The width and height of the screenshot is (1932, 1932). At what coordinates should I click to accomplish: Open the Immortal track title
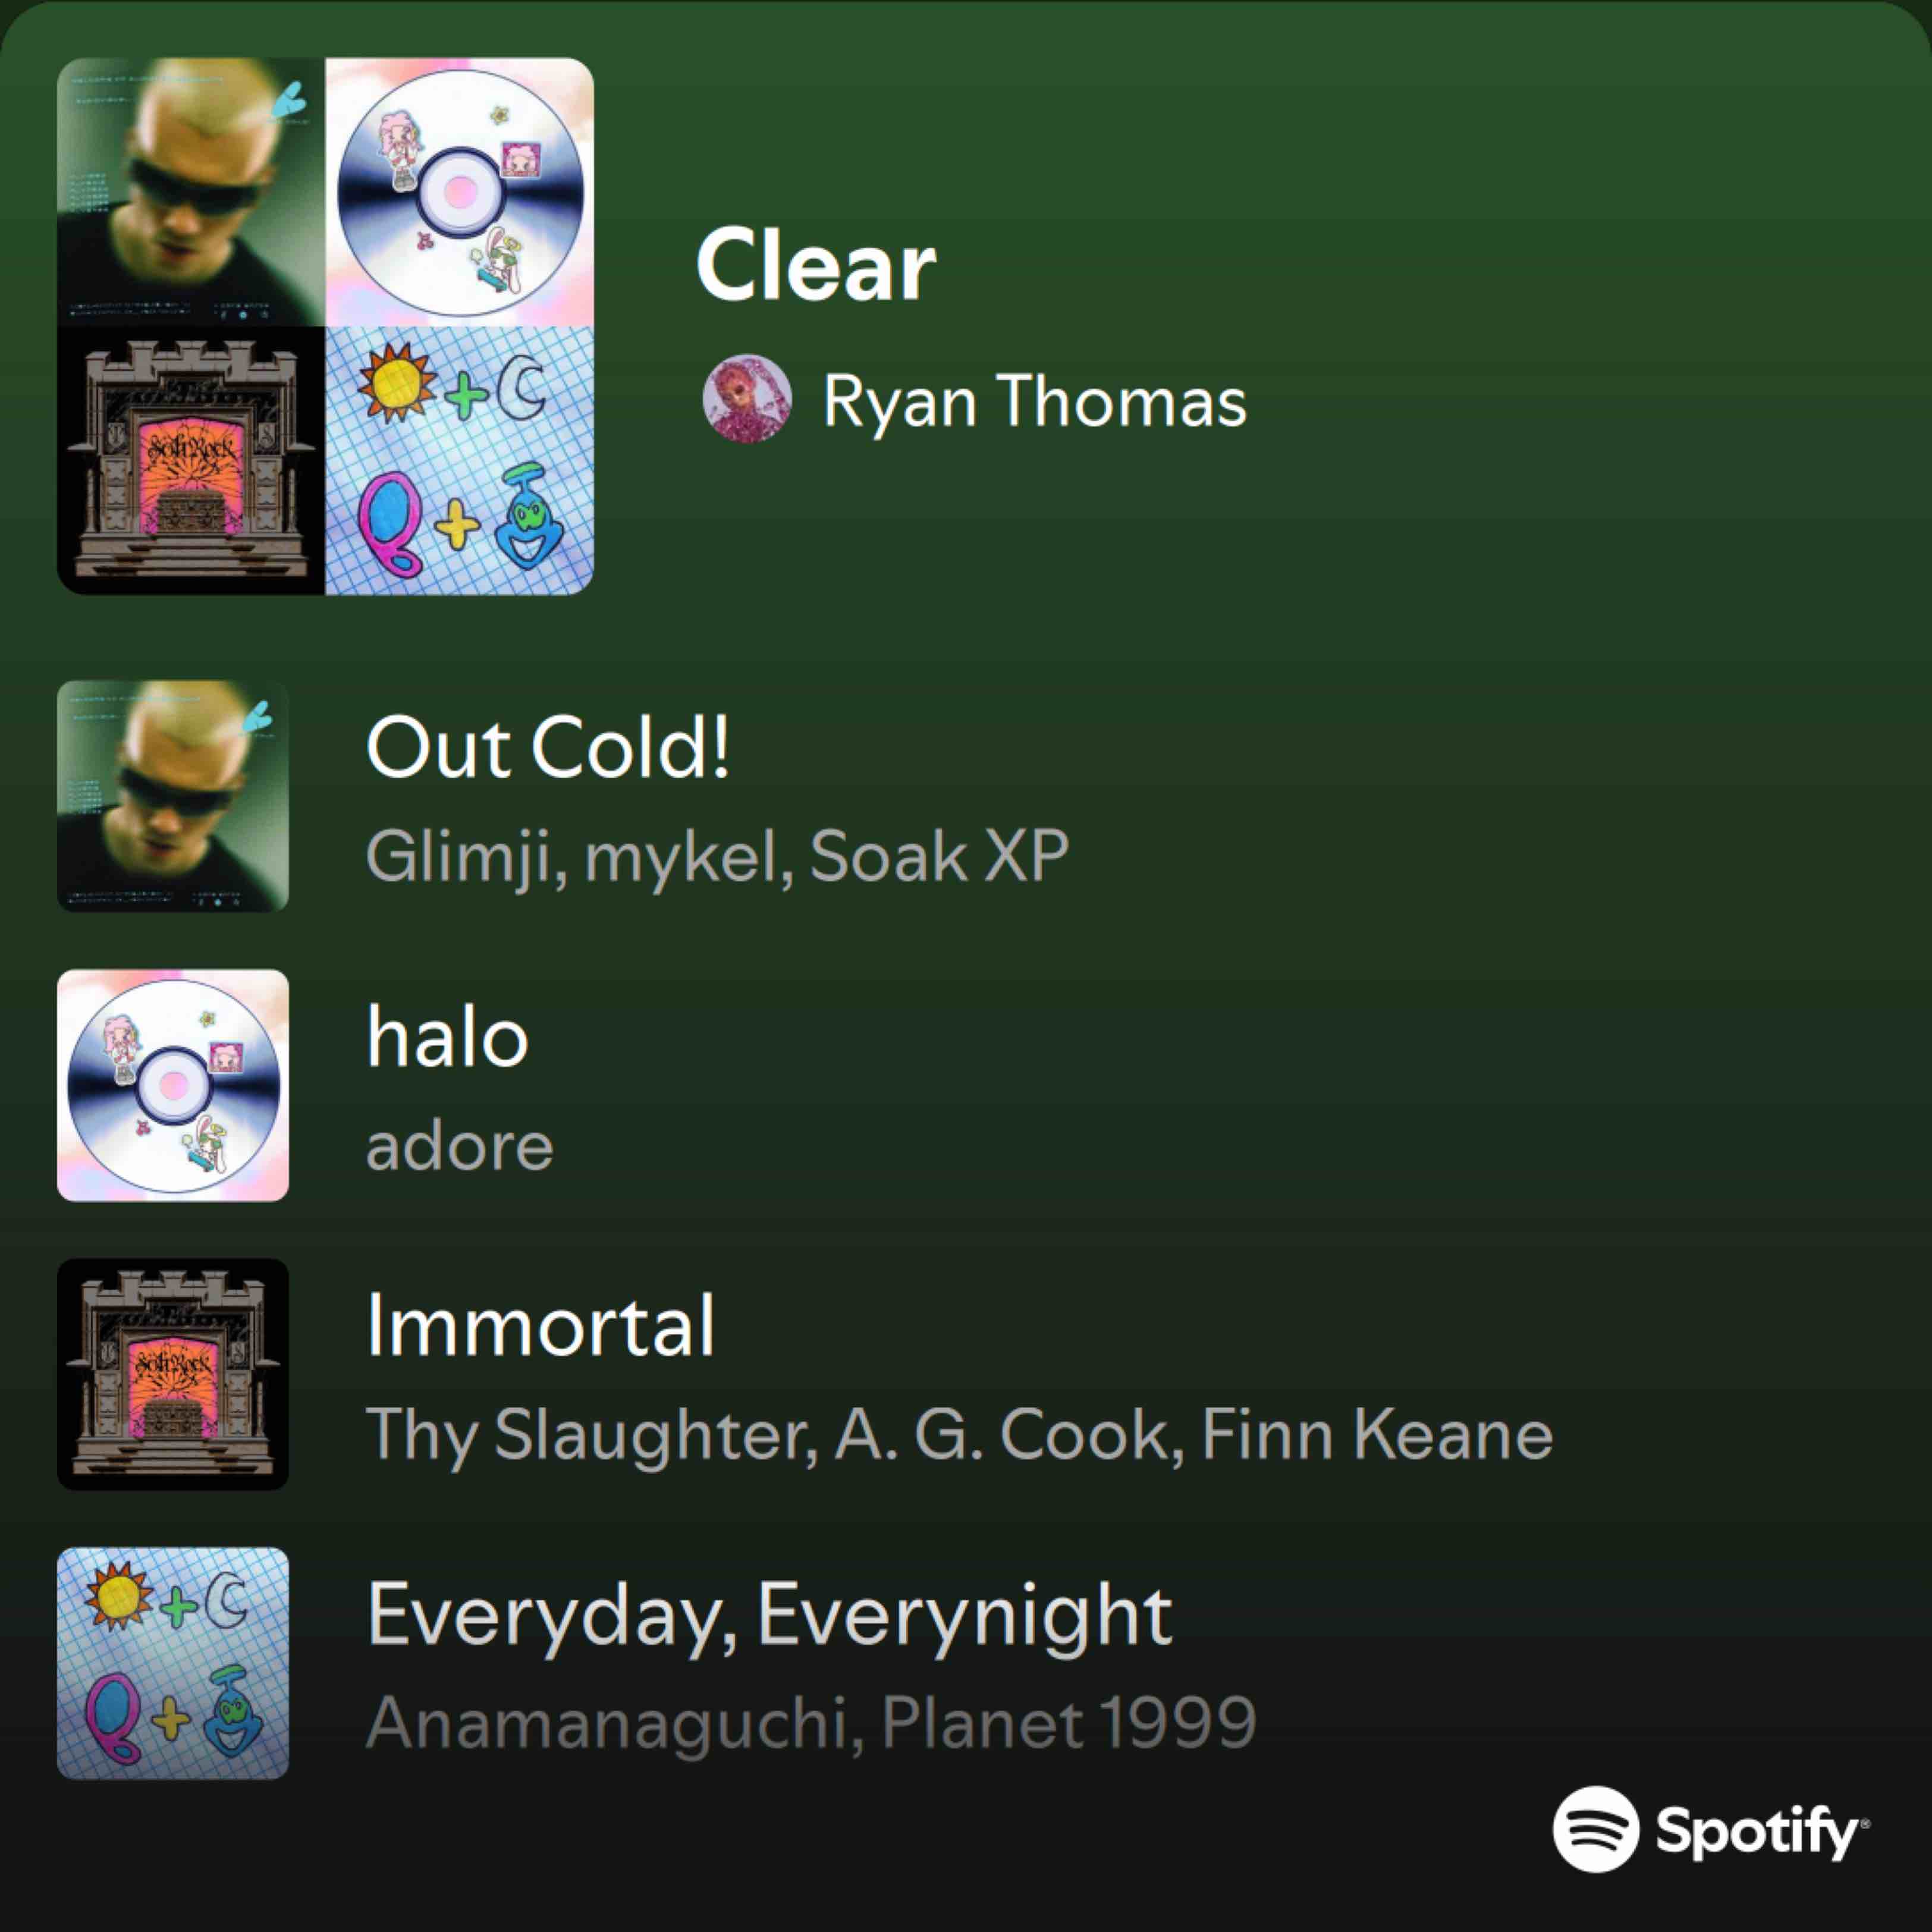(x=540, y=1326)
